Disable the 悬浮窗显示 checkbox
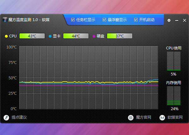This screenshot has width=189, height=135. (105, 20)
